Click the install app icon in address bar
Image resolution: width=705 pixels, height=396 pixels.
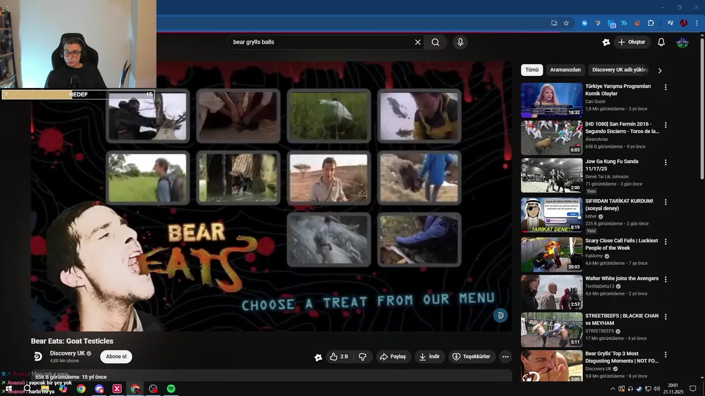point(554,23)
